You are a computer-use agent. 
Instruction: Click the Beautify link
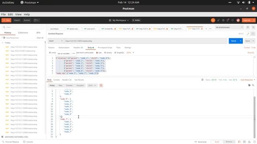251,53
